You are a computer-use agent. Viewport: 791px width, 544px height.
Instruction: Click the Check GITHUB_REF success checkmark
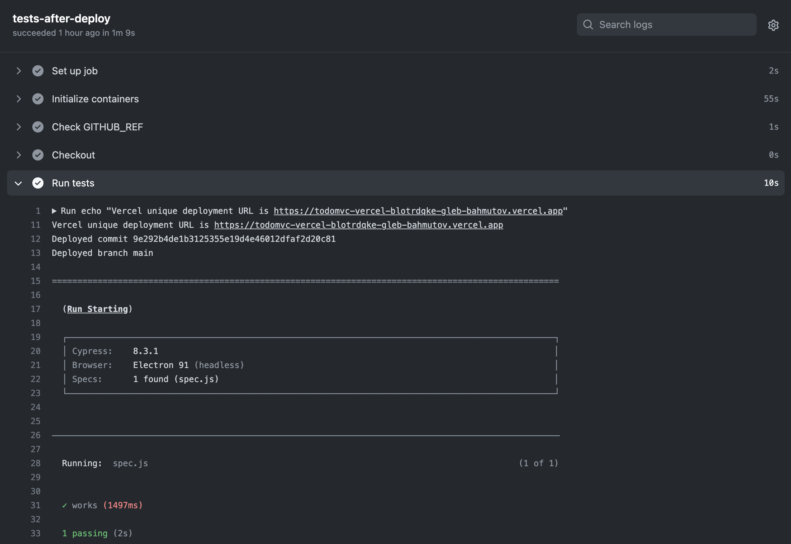38,127
